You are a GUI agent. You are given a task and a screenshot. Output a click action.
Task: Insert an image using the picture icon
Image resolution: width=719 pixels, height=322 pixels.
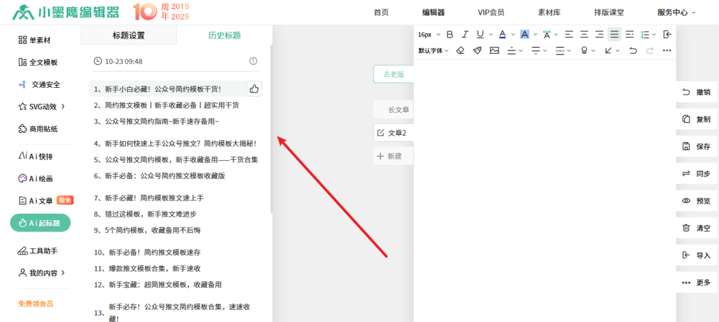point(494,51)
